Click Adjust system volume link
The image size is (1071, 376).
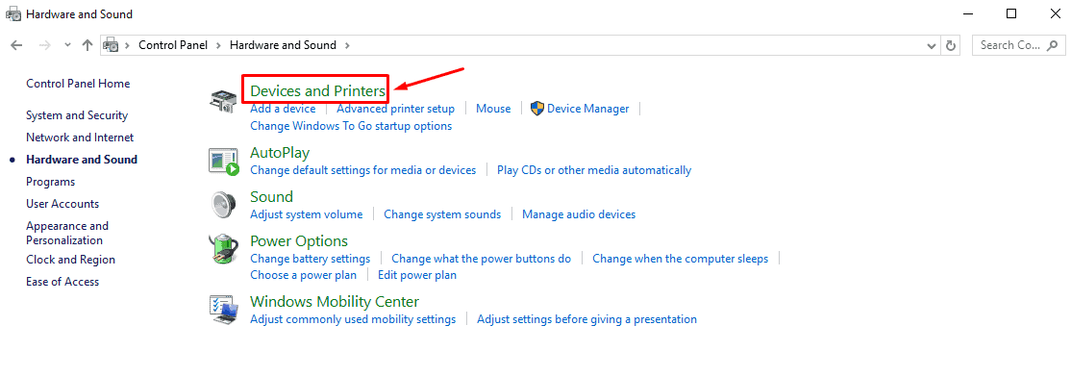[306, 214]
